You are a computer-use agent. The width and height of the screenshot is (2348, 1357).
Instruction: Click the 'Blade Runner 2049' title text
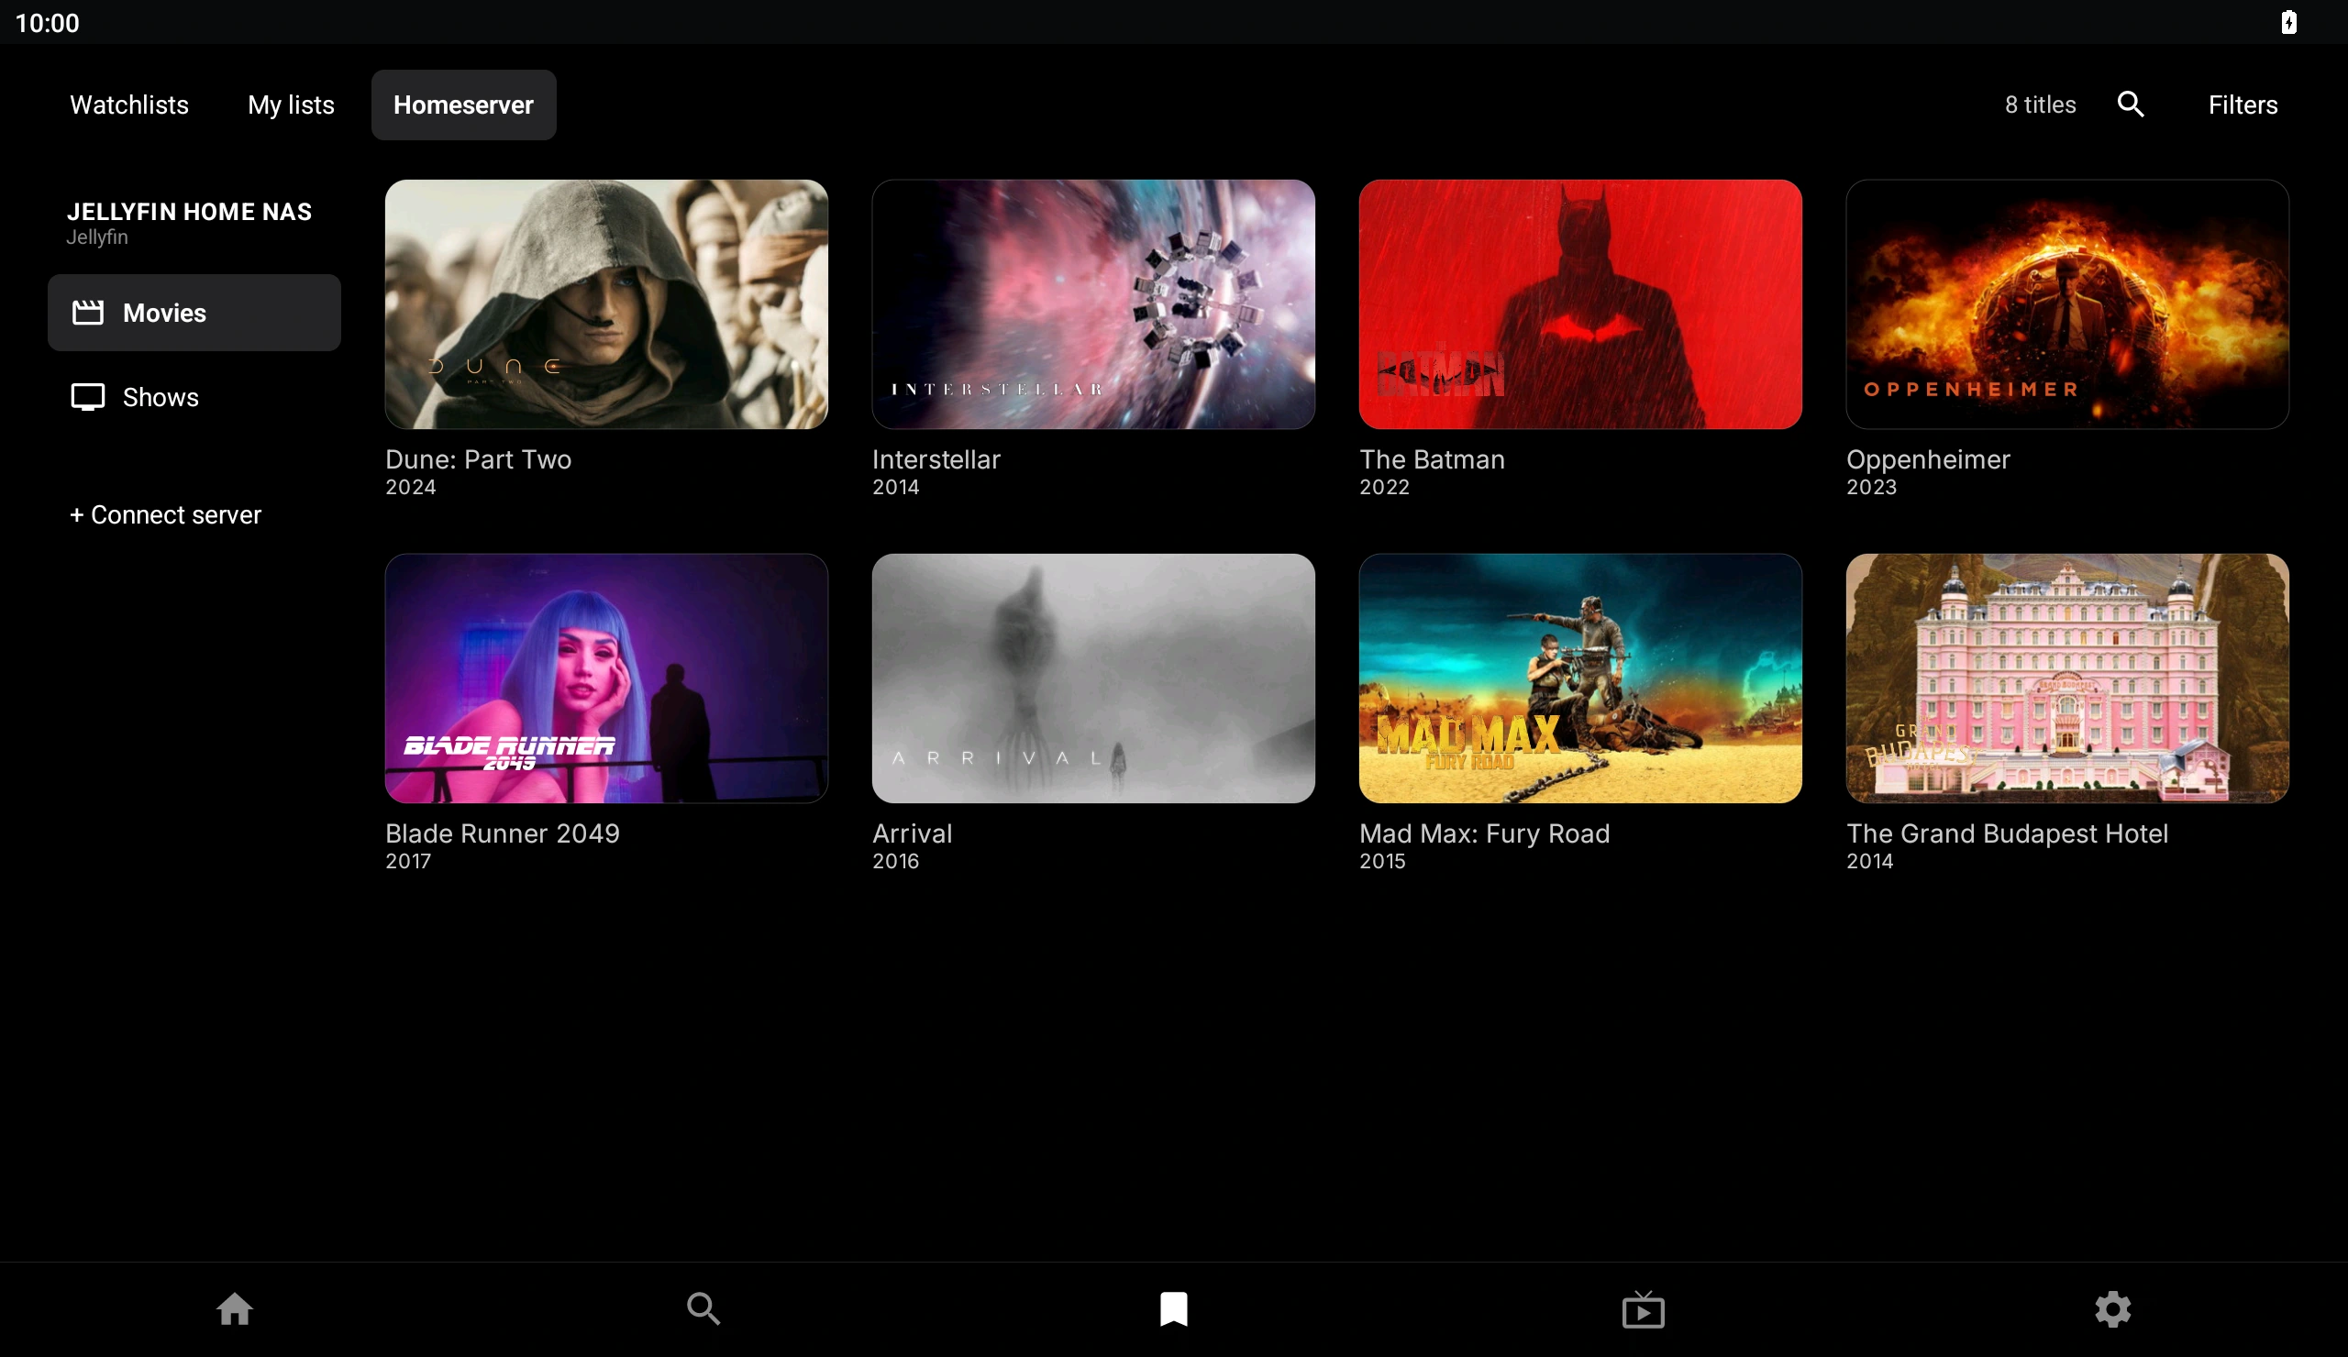click(503, 833)
